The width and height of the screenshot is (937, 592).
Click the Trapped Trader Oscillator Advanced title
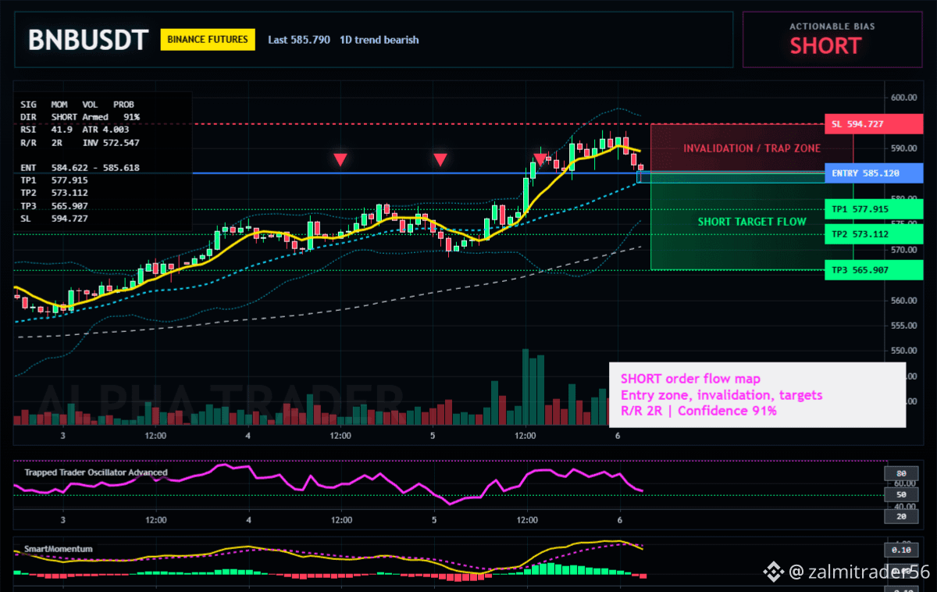tap(95, 473)
